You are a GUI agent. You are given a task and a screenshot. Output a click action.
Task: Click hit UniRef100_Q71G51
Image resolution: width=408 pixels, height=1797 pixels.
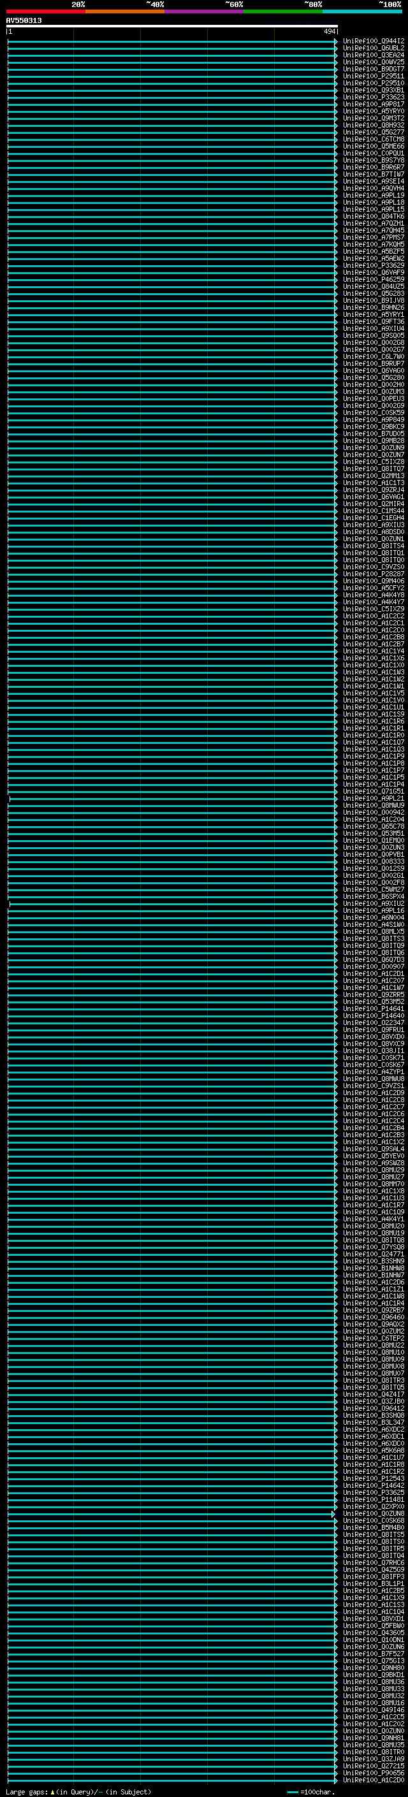tap(374, 791)
